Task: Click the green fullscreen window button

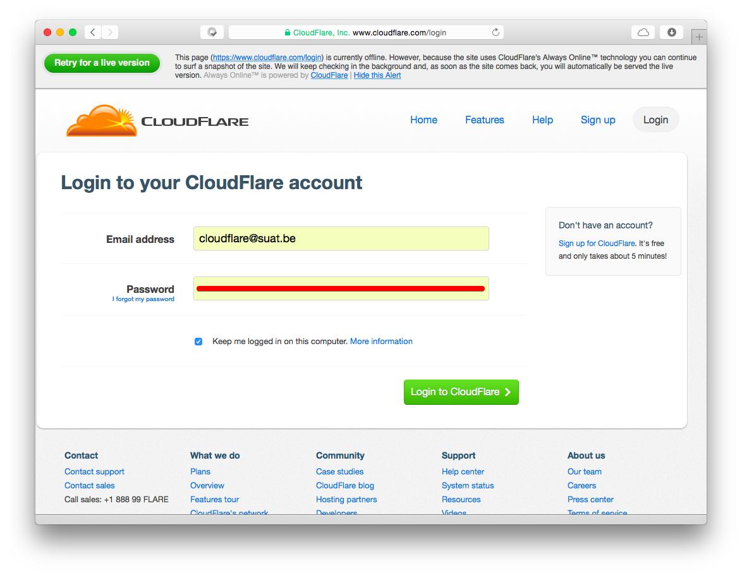Action: tap(73, 32)
